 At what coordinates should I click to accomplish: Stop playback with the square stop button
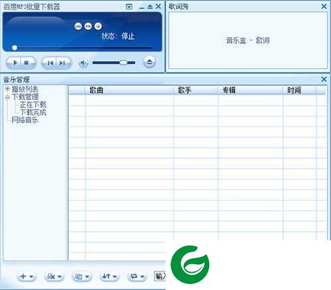point(26,63)
